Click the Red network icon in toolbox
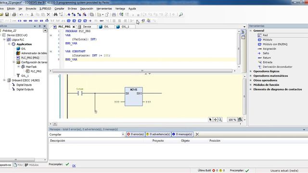The image size is (308, 173). click(x=260, y=35)
